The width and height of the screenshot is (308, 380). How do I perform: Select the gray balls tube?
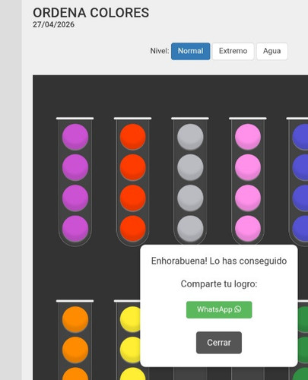point(190,181)
